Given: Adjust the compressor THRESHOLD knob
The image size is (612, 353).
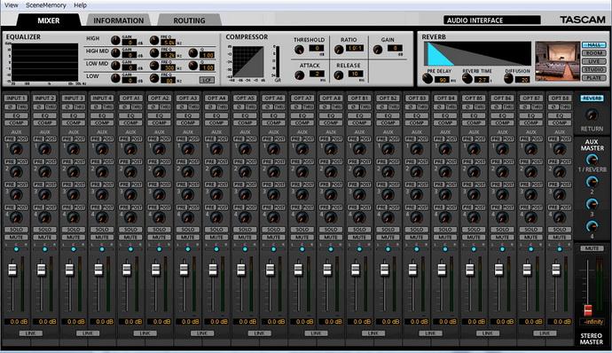Looking at the screenshot, I should tap(300, 50).
